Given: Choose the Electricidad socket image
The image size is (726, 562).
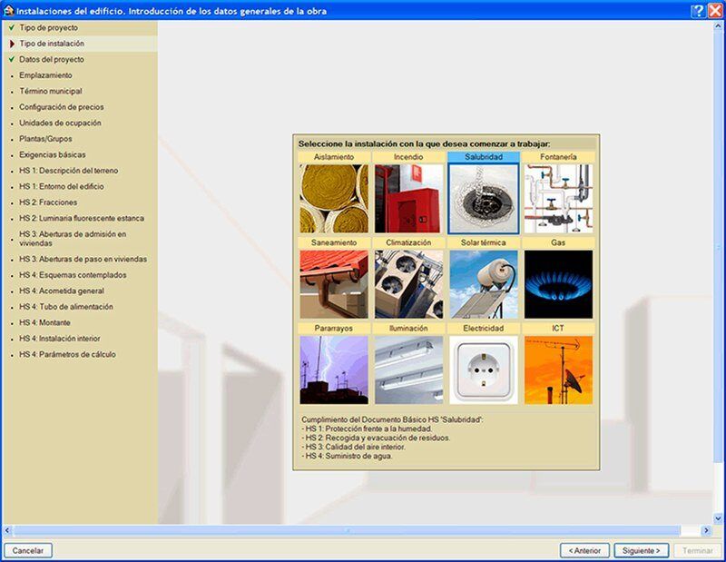Looking at the screenshot, I should click(484, 370).
